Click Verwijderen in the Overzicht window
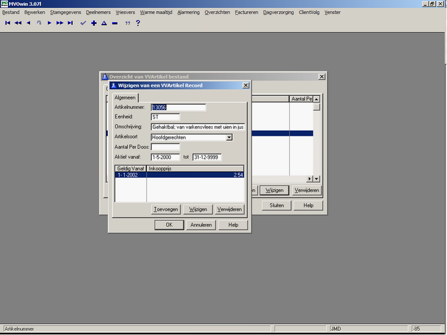The width and height of the screenshot is (447, 335). coord(307,190)
